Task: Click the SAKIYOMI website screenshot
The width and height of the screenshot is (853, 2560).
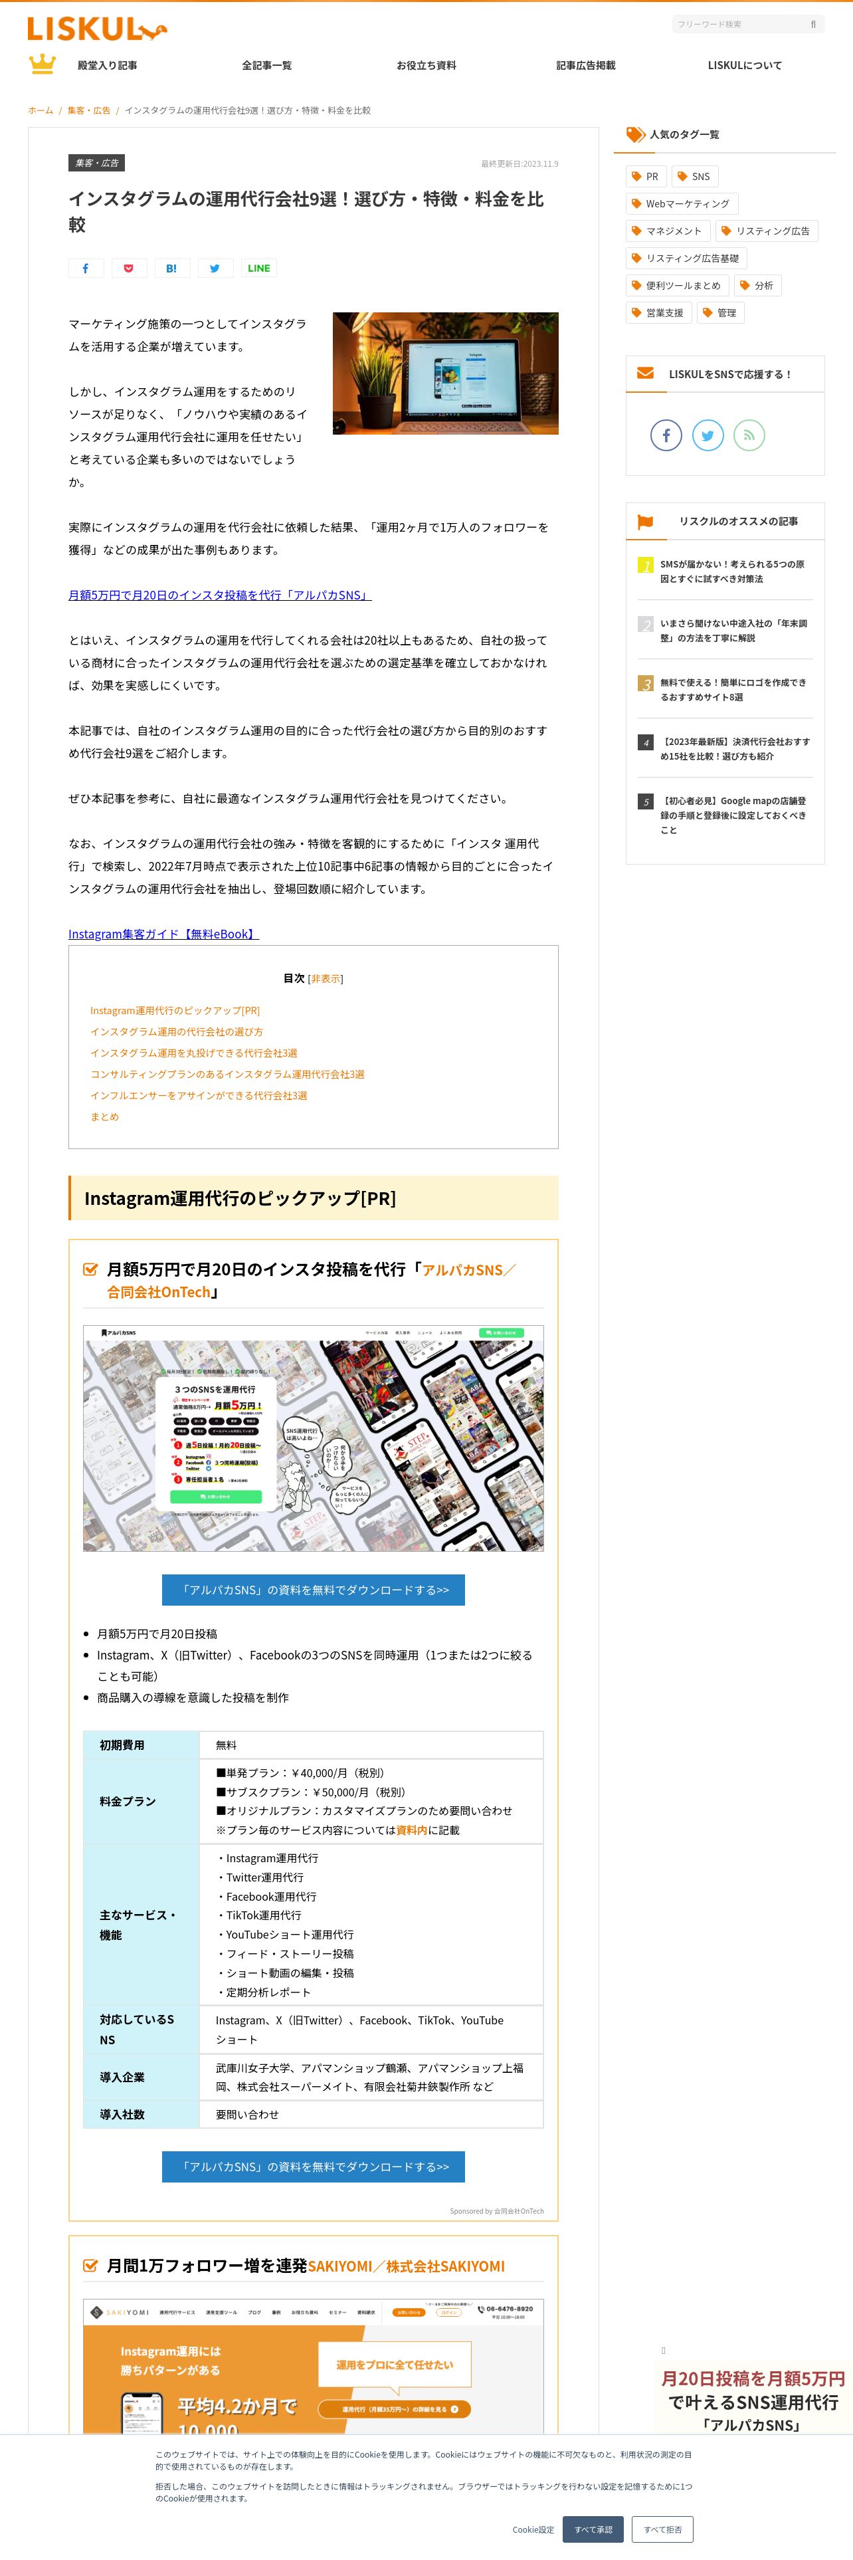Action: coord(313,2366)
